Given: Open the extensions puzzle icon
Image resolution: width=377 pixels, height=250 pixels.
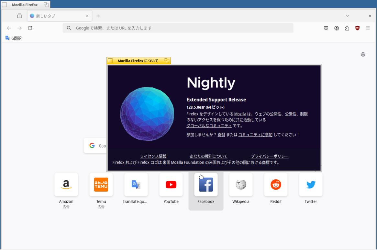Looking at the screenshot, I should [x=347, y=28].
